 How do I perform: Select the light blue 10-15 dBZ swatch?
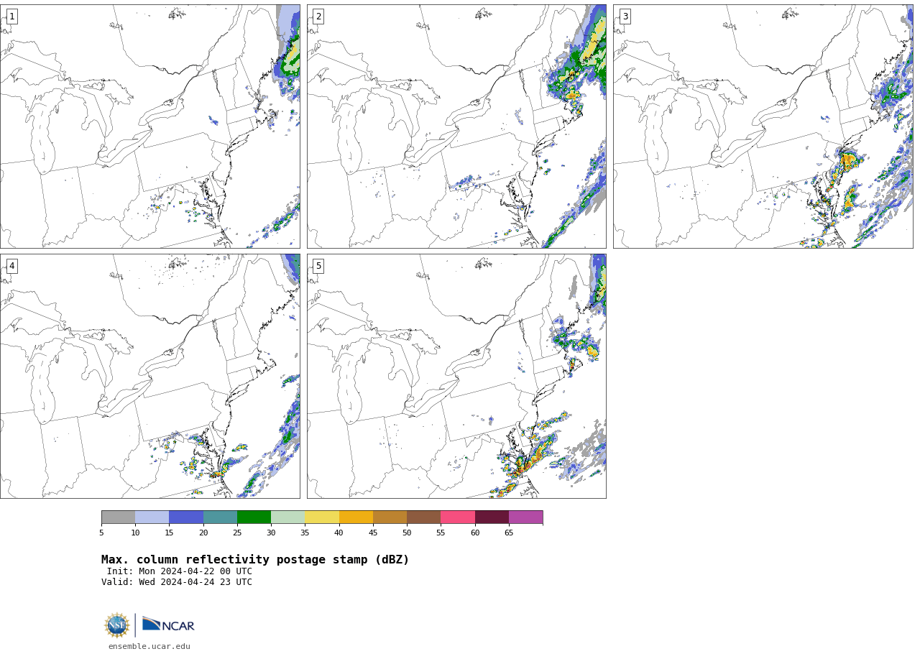point(152,517)
